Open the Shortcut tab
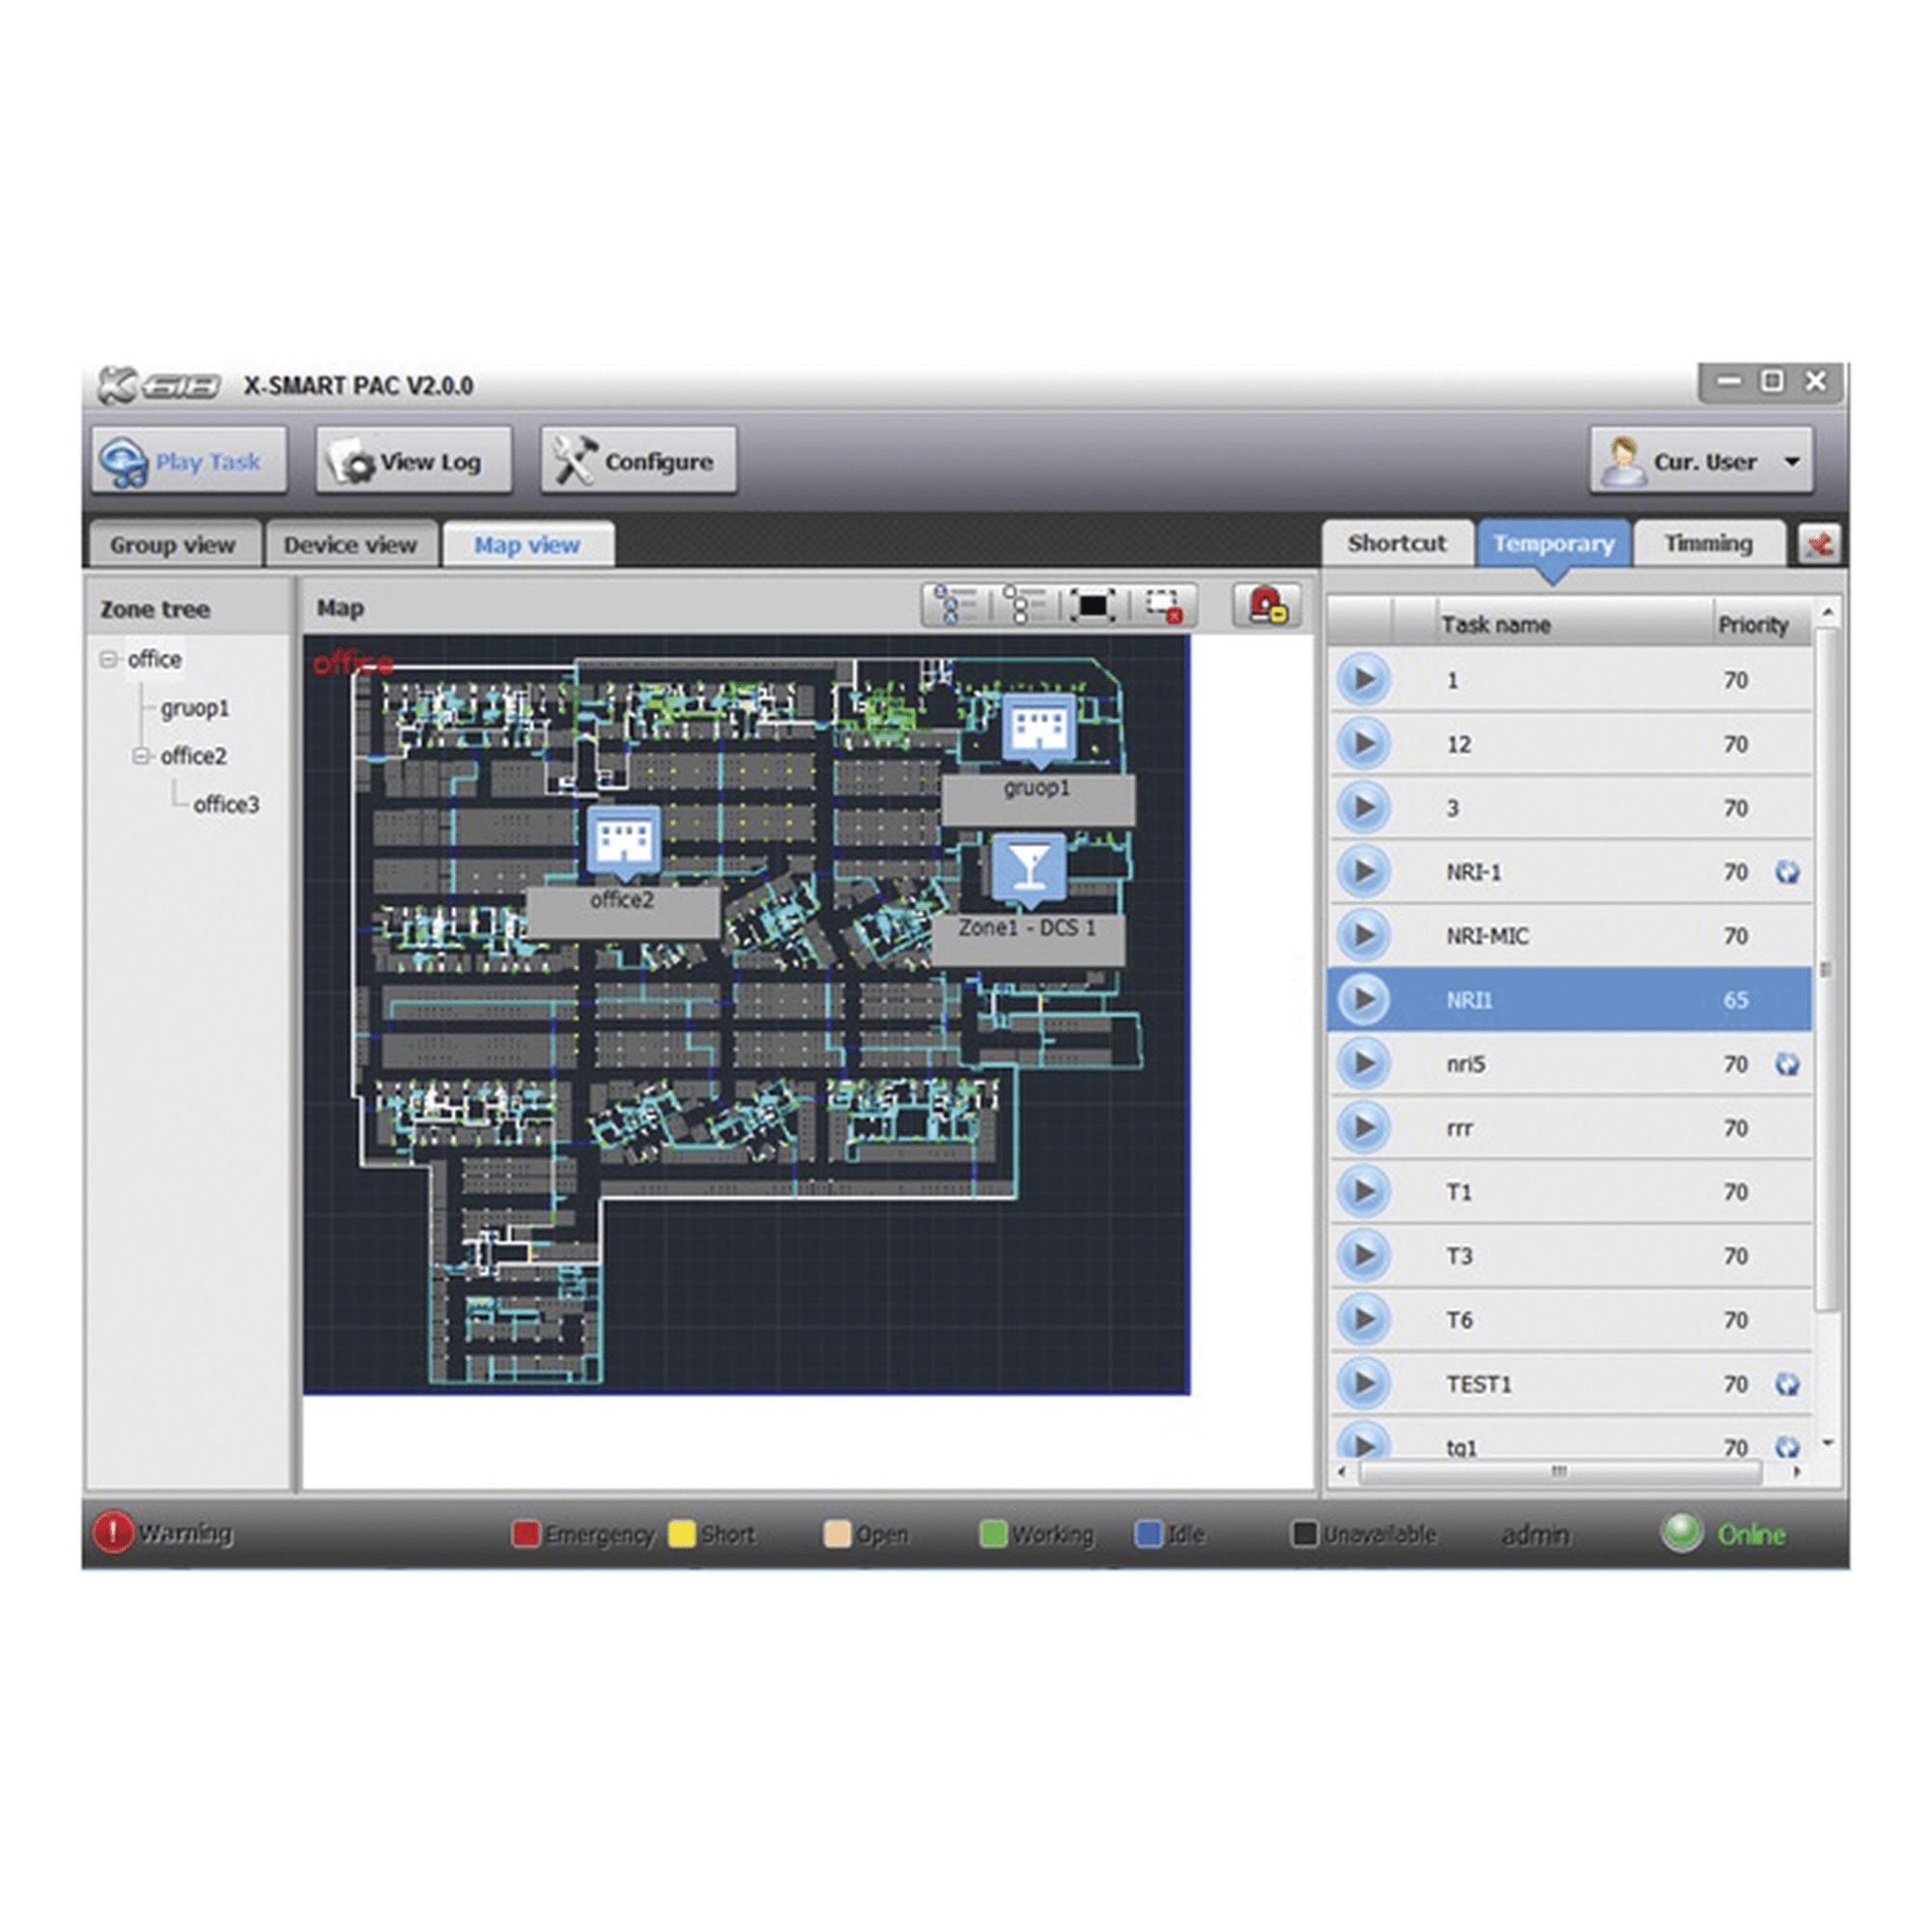The height and width of the screenshot is (1932, 1932). pos(1397,543)
